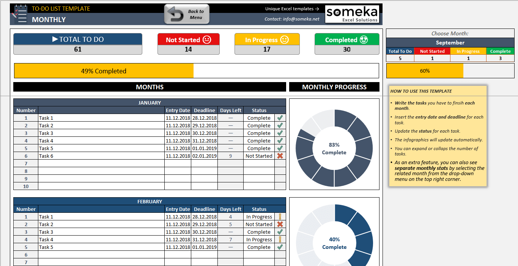Click February Task 2 days left value 5

click(x=230, y=224)
